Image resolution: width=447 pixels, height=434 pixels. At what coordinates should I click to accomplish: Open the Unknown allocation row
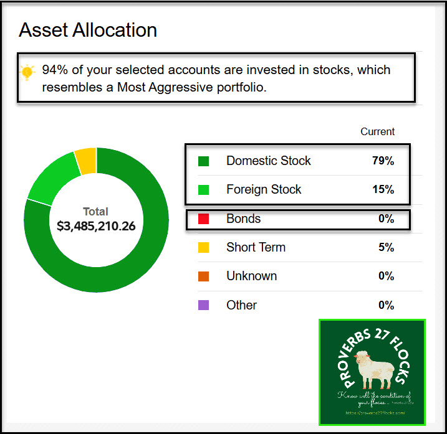click(251, 276)
